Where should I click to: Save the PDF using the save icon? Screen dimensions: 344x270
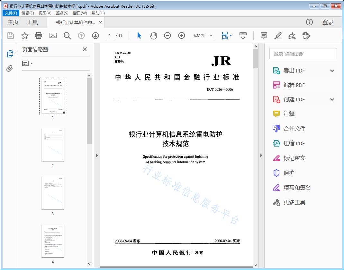pos(10,36)
